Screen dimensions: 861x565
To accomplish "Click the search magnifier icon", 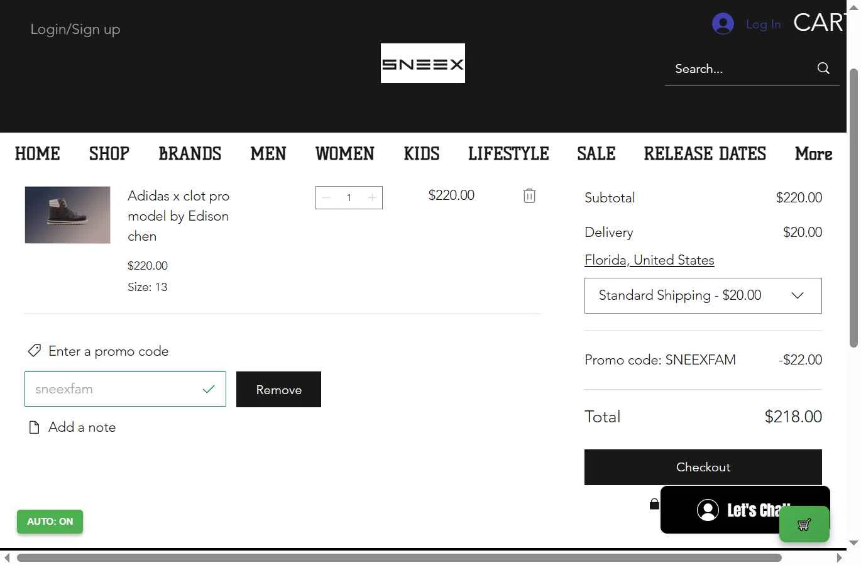I will click(823, 69).
